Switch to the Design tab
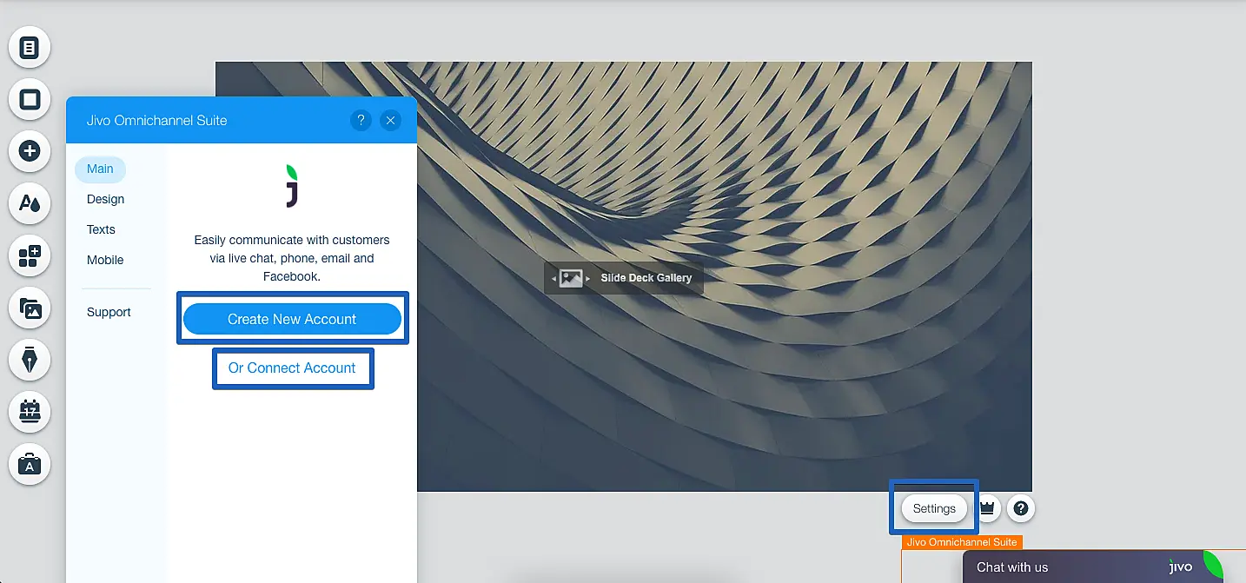 coord(105,199)
